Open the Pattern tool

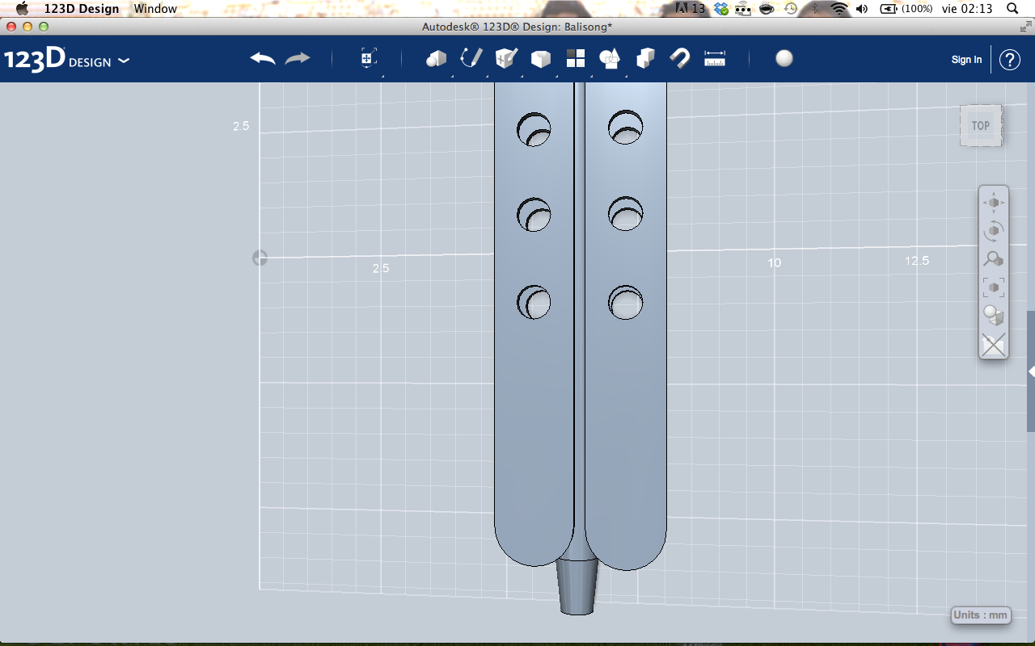(x=575, y=58)
